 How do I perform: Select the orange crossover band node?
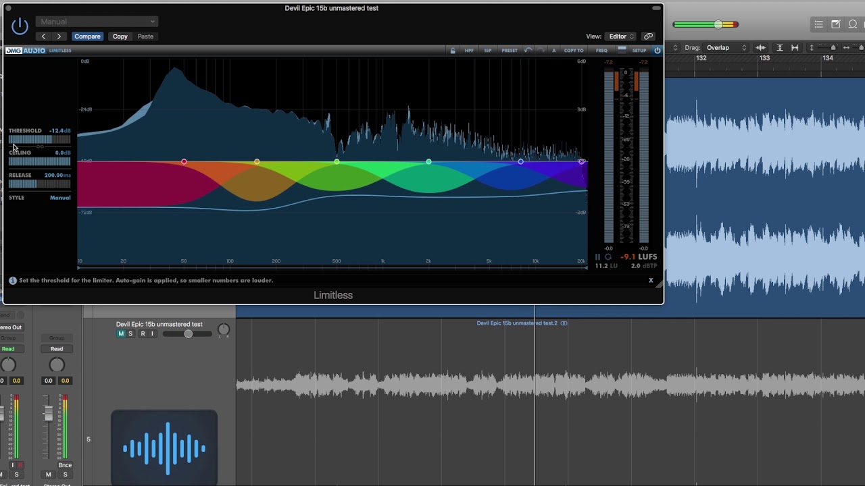257,162
